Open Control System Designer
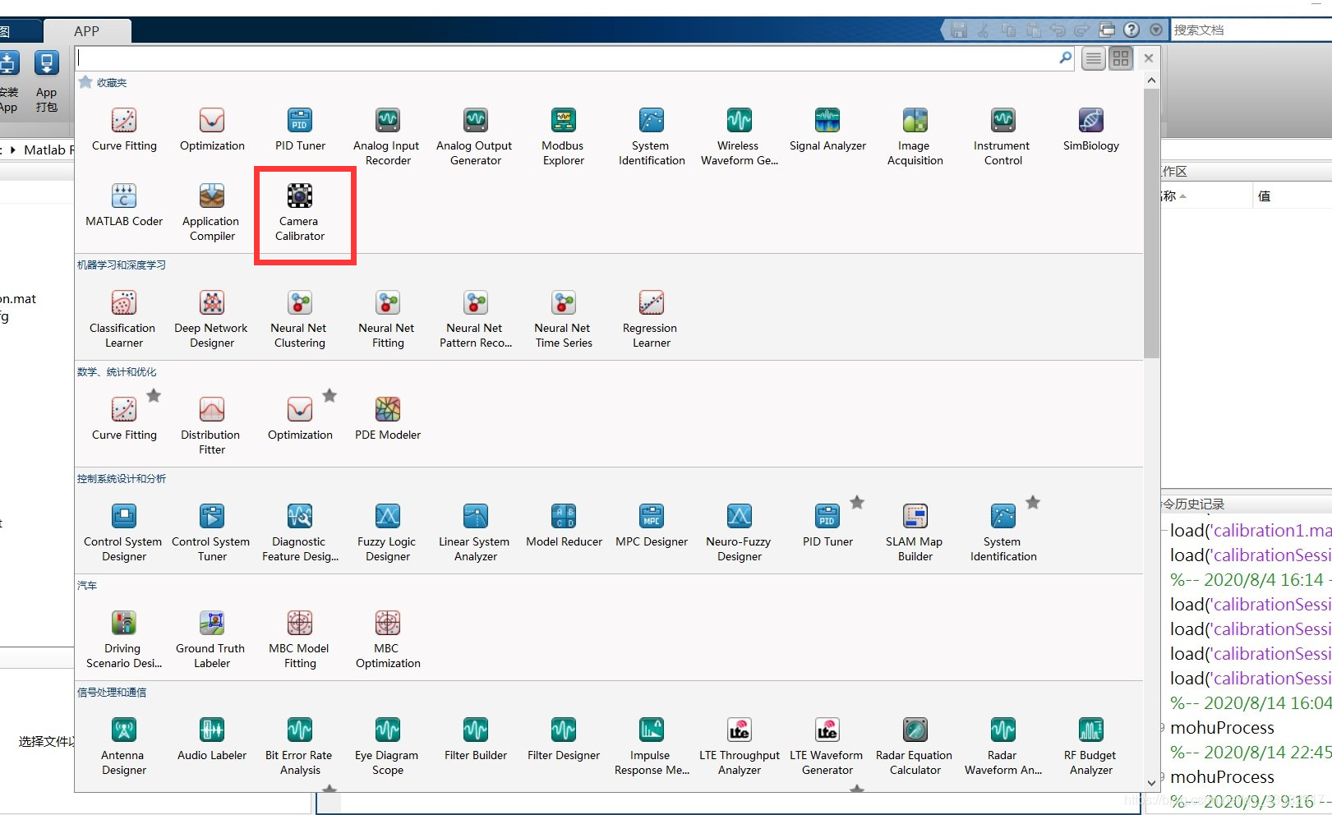 click(123, 532)
